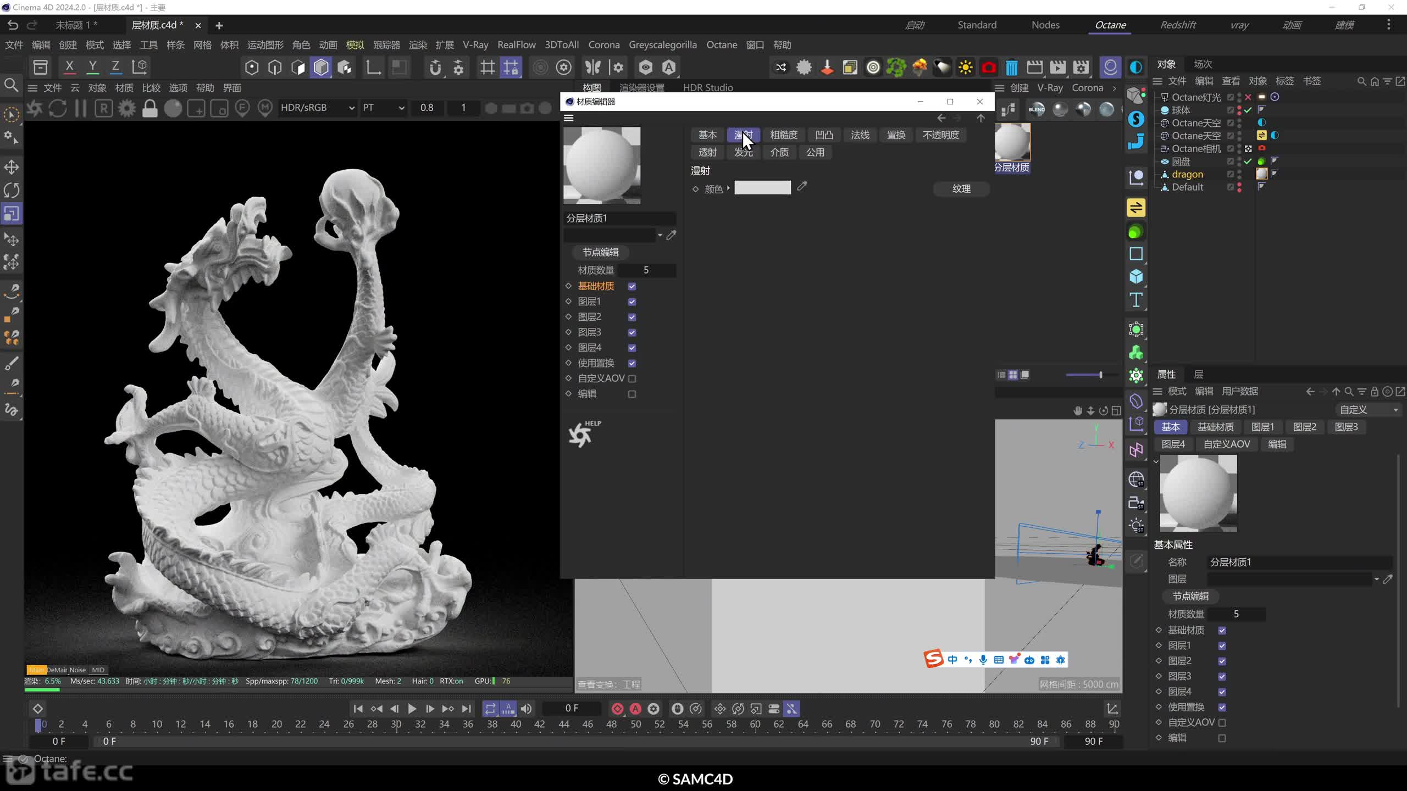
Task: Open the 图层 dropdown arrow in Attributes panel
Action: pyautogui.click(x=1376, y=579)
